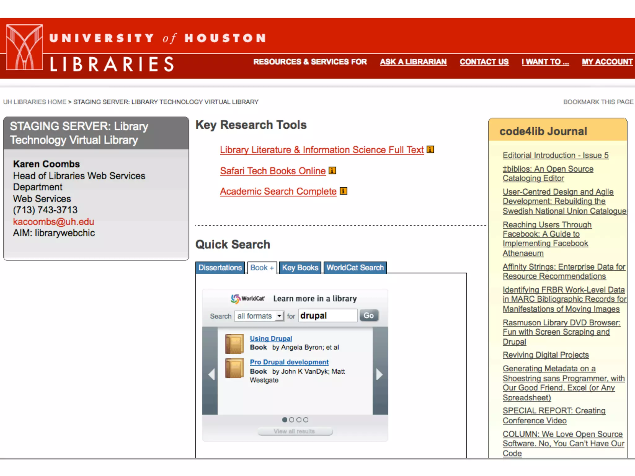
Task: Click book icon beside Pro Drupal development
Action: pyautogui.click(x=234, y=368)
